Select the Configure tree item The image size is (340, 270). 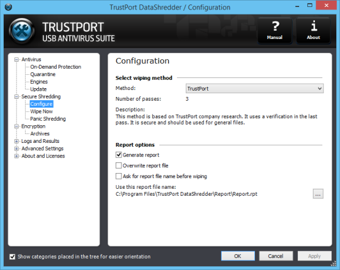tap(41, 104)
